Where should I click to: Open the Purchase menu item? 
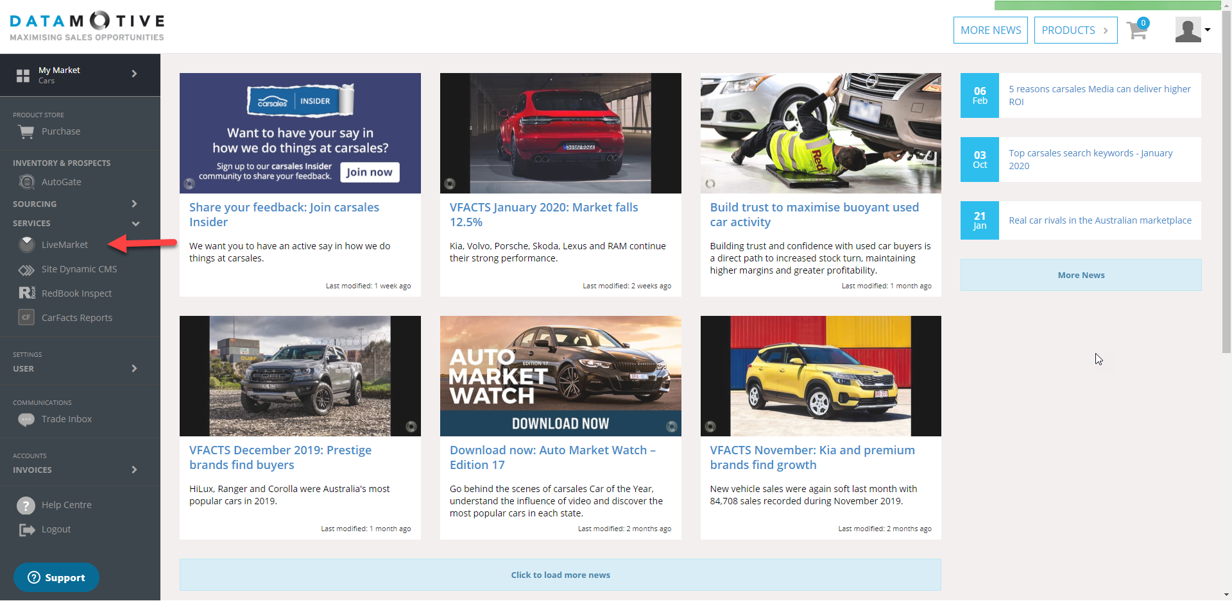(x=61, y=131)
